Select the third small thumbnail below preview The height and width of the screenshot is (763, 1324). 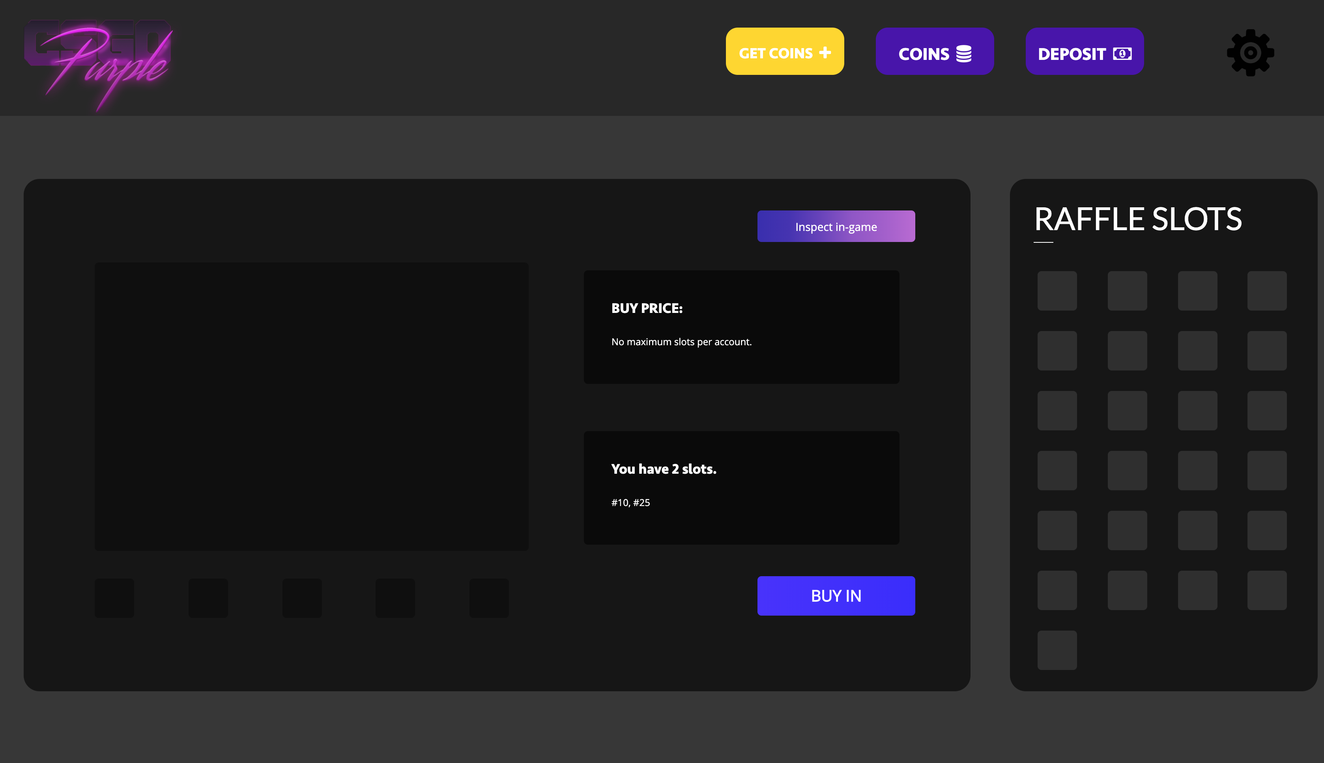click(302, 598)
